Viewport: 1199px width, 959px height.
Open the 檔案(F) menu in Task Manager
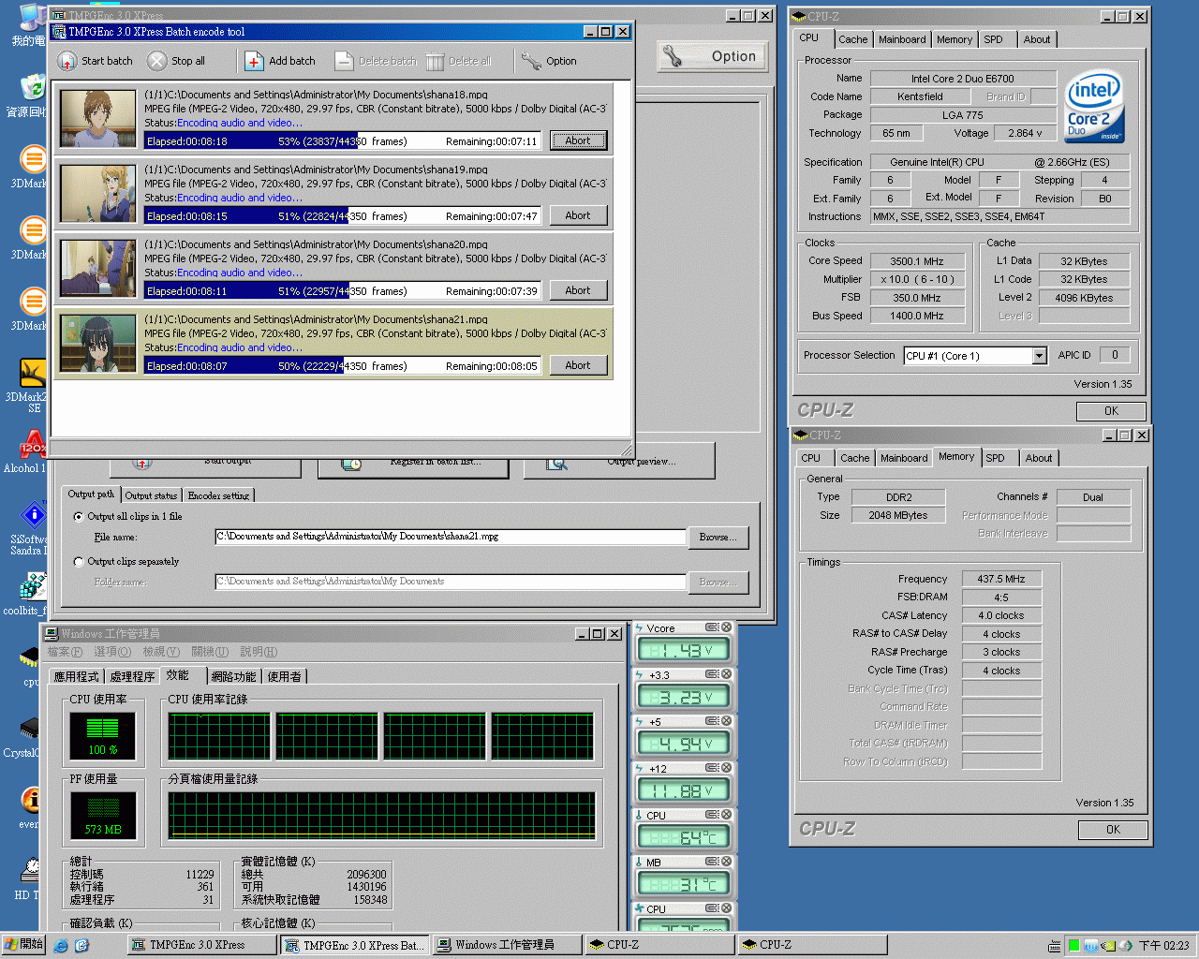[x=65, y=652]
